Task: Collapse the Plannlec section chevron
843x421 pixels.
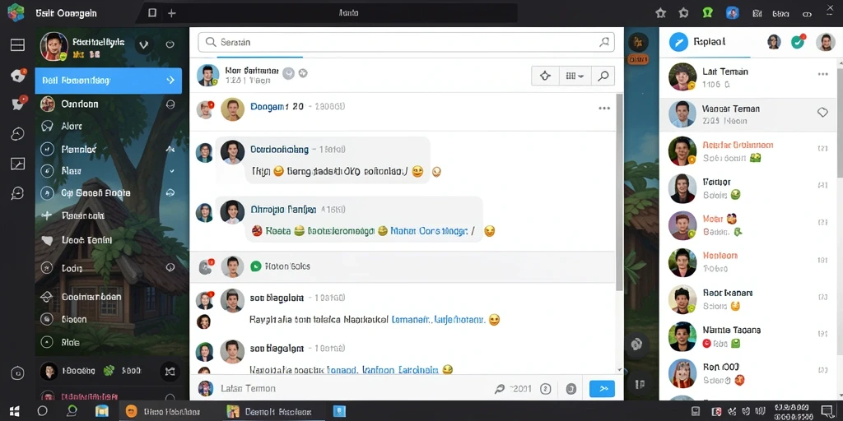Action: 170,149
